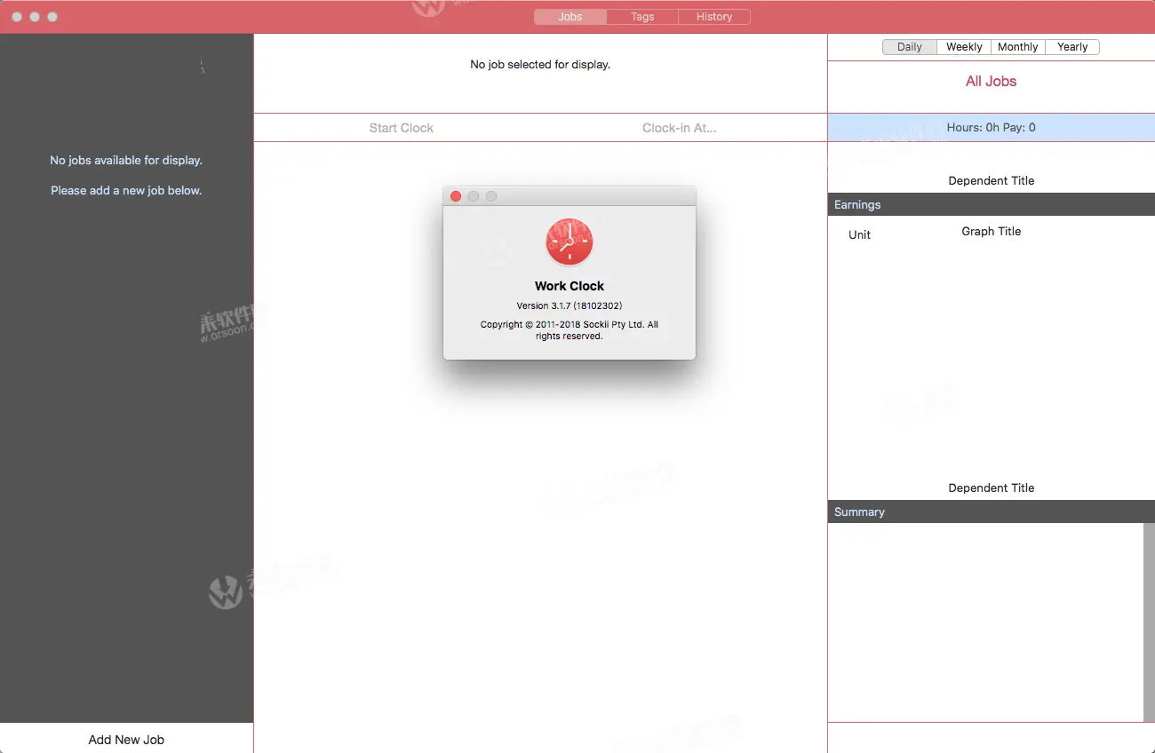Click the No jobs available message
The height and width of the screenshot is (753, 1155).
(x=126, y=160)
